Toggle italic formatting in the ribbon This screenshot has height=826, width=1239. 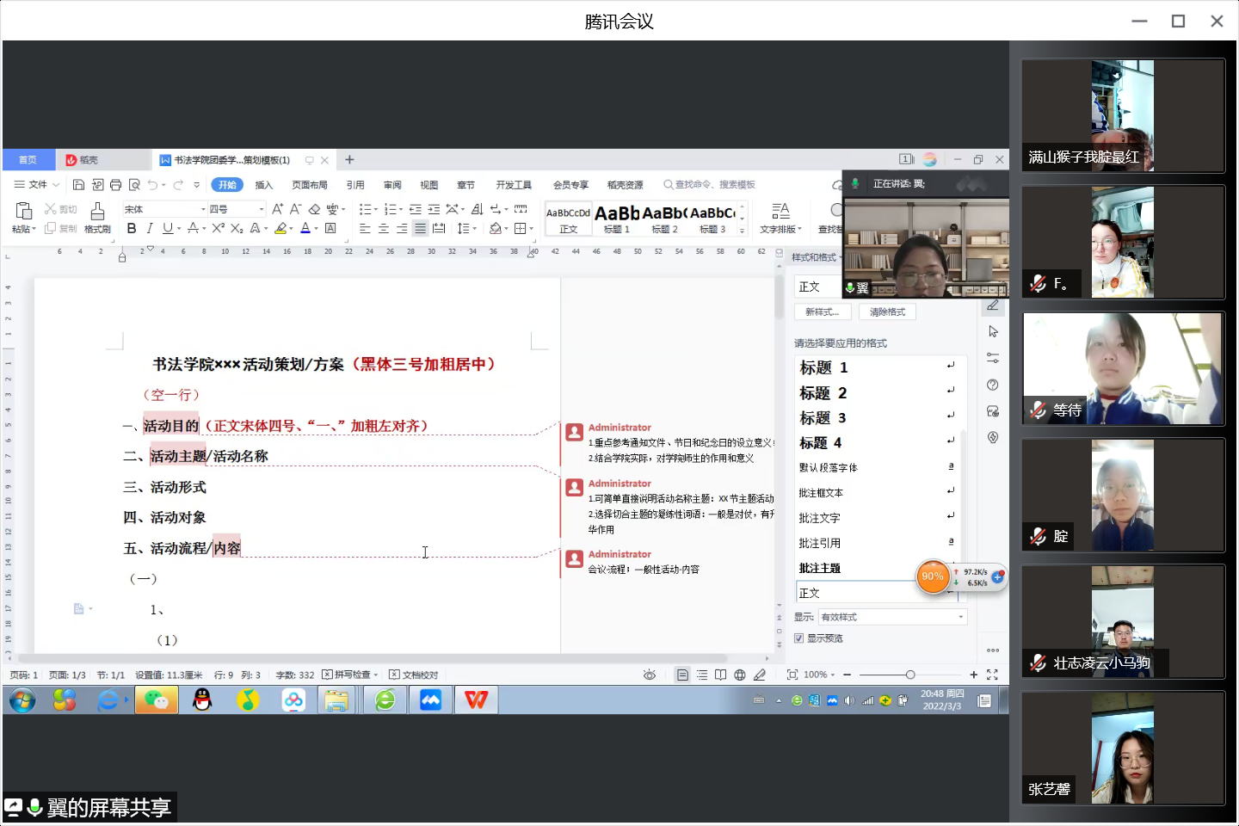[x=150, y=228]
